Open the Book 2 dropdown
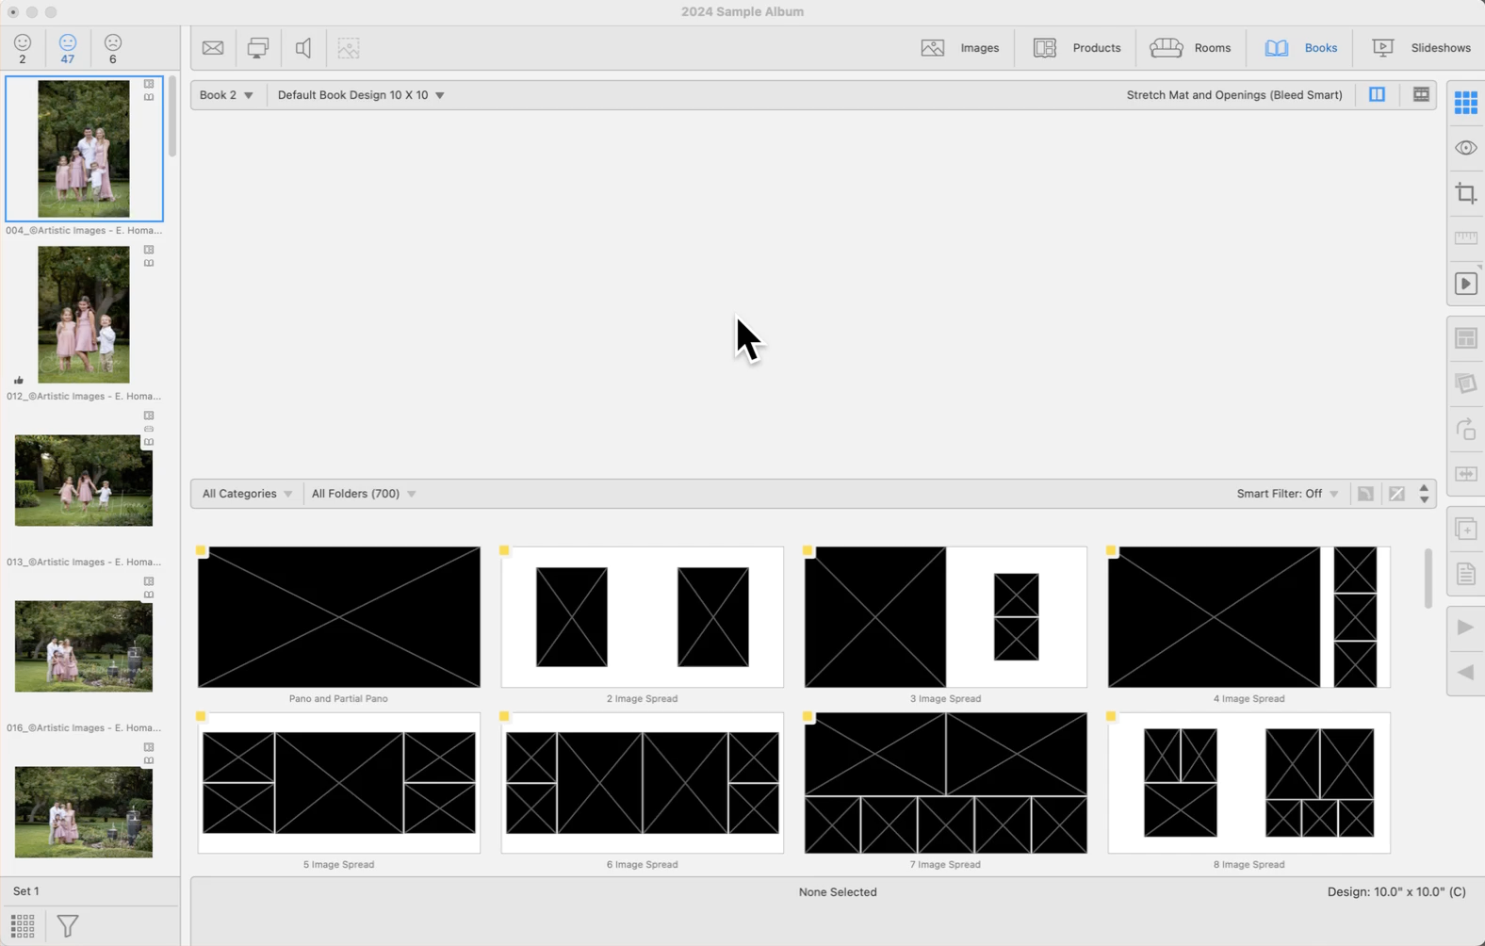Image resolution: width=1485 pixels, height=946 pixels. click(226, 95)
